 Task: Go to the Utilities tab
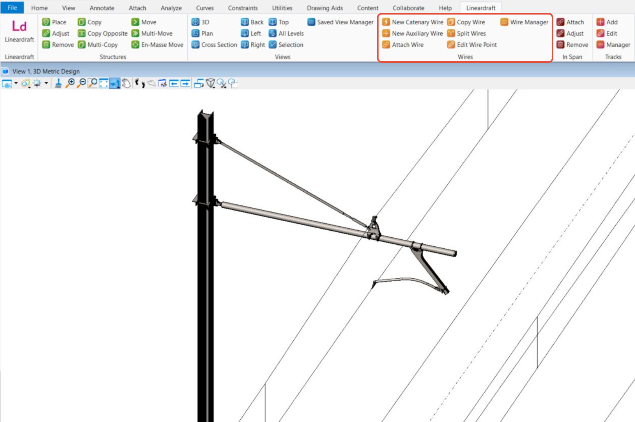click(282, 8)
